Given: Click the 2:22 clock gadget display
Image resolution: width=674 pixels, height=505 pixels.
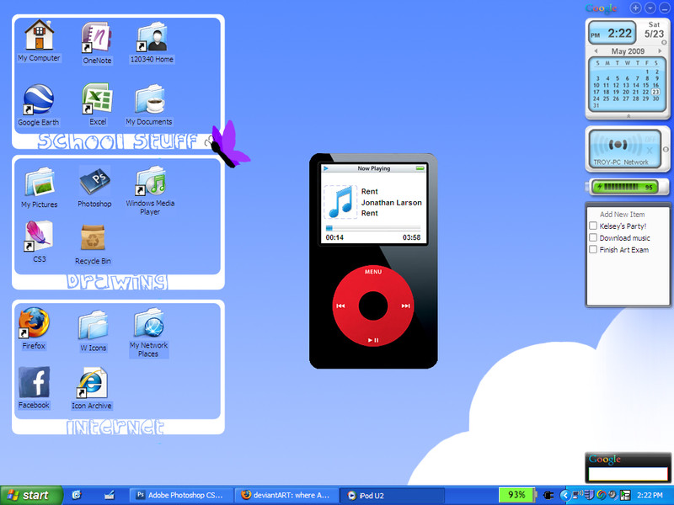Looking at the screenshot, I should [x=612, y=34].
